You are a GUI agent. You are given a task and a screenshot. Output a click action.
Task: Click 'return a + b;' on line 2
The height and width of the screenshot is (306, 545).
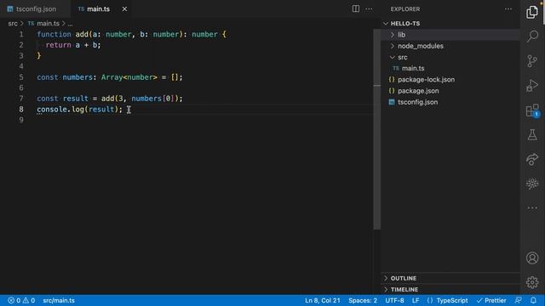tap(73, 45)
